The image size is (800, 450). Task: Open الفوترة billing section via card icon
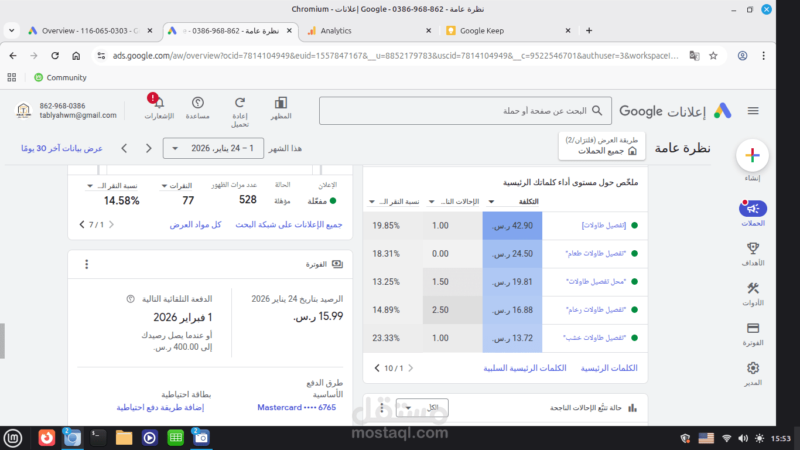point(752,328)
